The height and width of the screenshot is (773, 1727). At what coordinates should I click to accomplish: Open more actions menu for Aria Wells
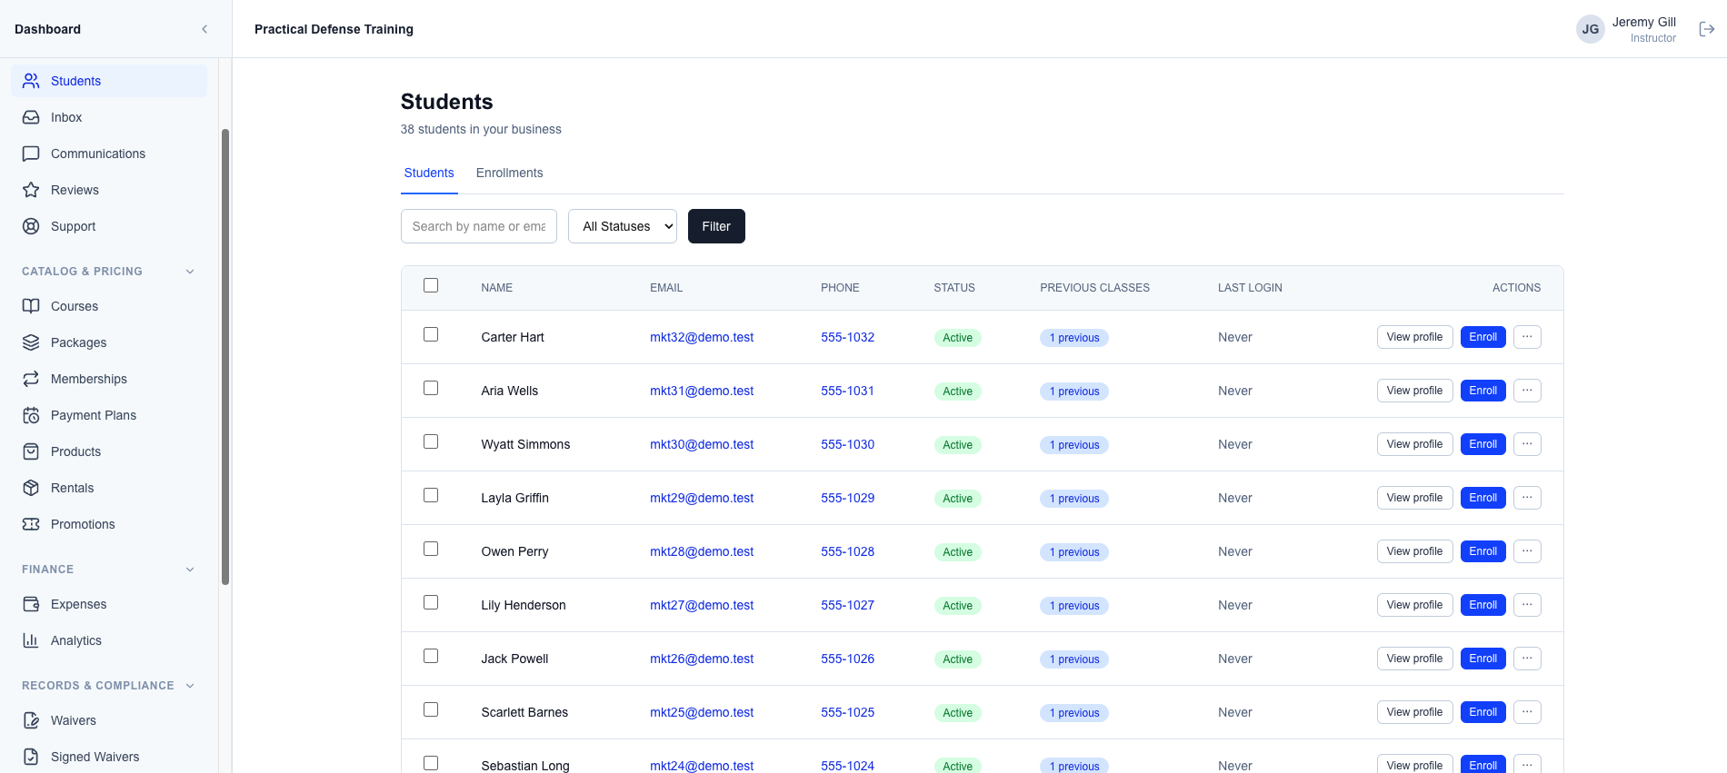(1527, 391)
